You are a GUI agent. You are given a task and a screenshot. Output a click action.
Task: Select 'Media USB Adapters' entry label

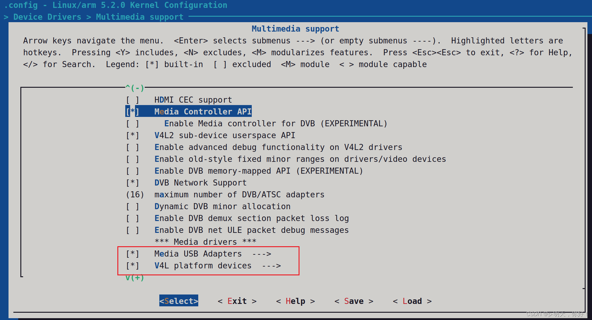(x=198, y=254)
